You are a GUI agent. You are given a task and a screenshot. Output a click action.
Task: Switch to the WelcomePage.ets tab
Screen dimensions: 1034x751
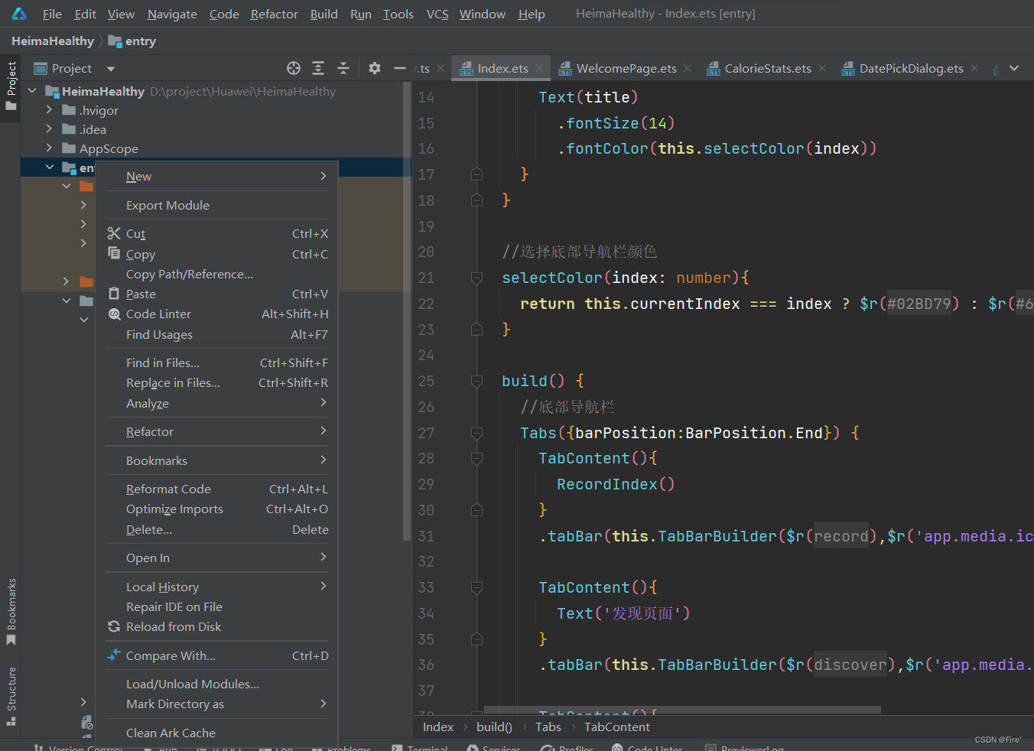pyautogui.click(x=626, y=69)
